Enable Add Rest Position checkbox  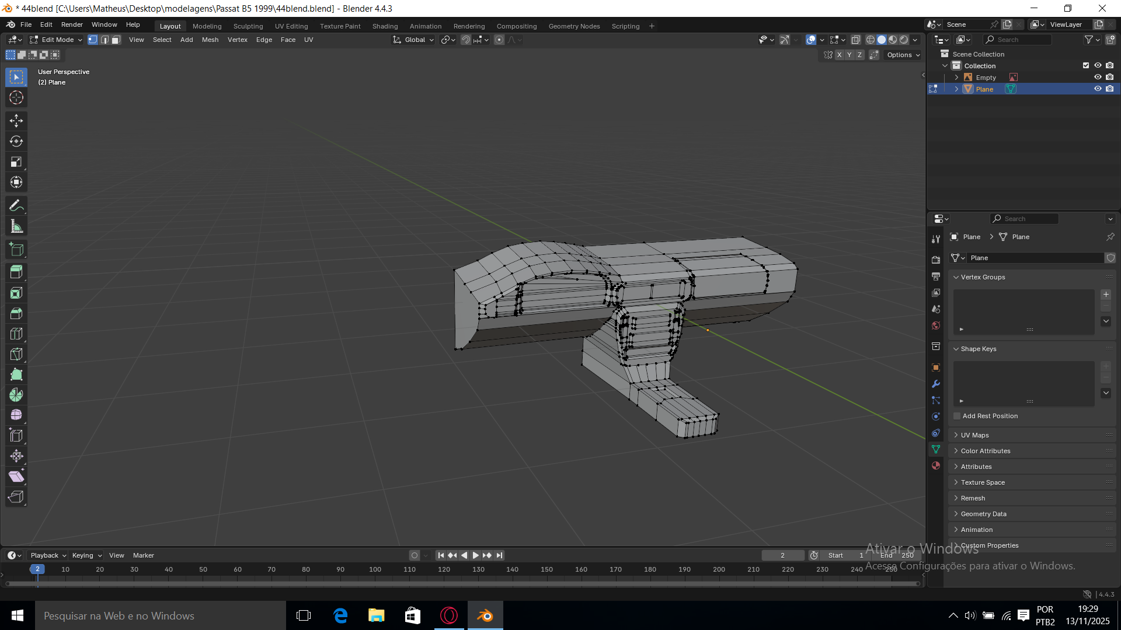coord(957,416)
